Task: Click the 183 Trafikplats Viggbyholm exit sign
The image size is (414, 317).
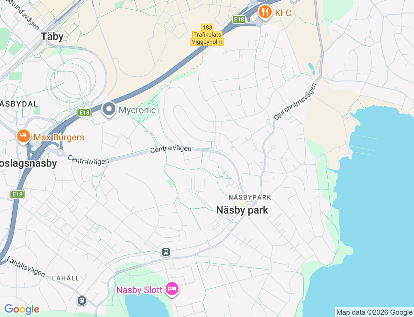Action: (x=207, y=35)
